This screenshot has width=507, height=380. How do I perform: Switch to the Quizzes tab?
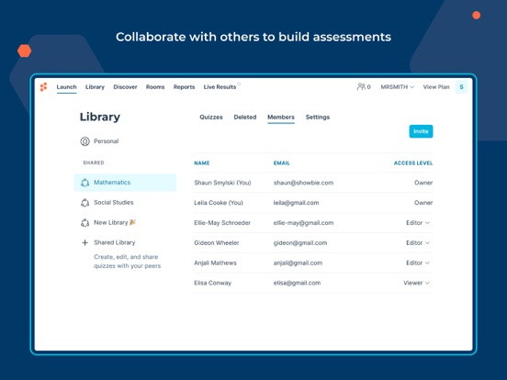click(x=211, y=117)
